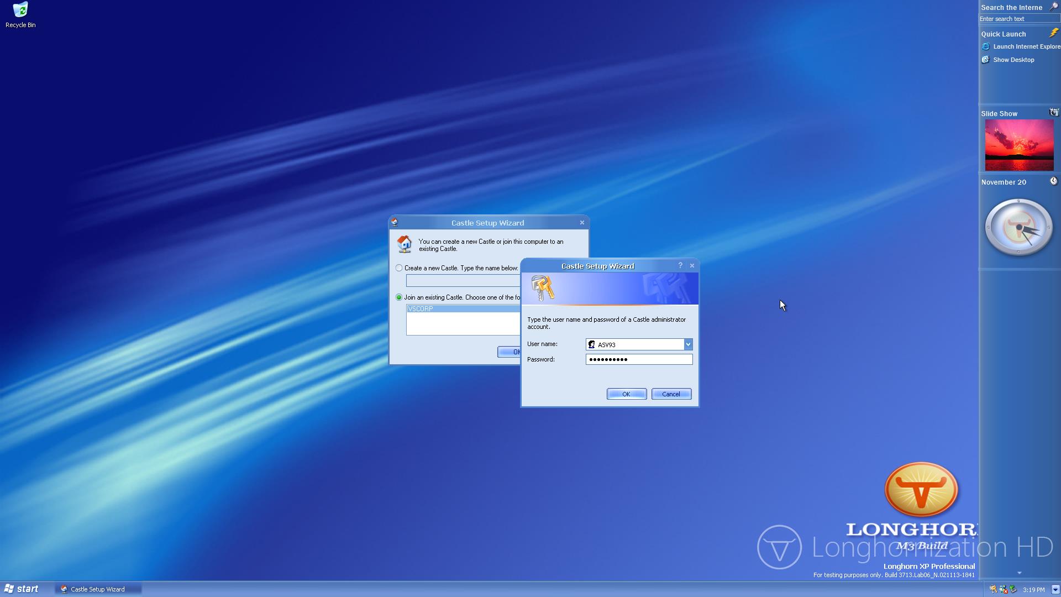Open the Start menu
Screen dimensions: 1061x597
point(21,589)
